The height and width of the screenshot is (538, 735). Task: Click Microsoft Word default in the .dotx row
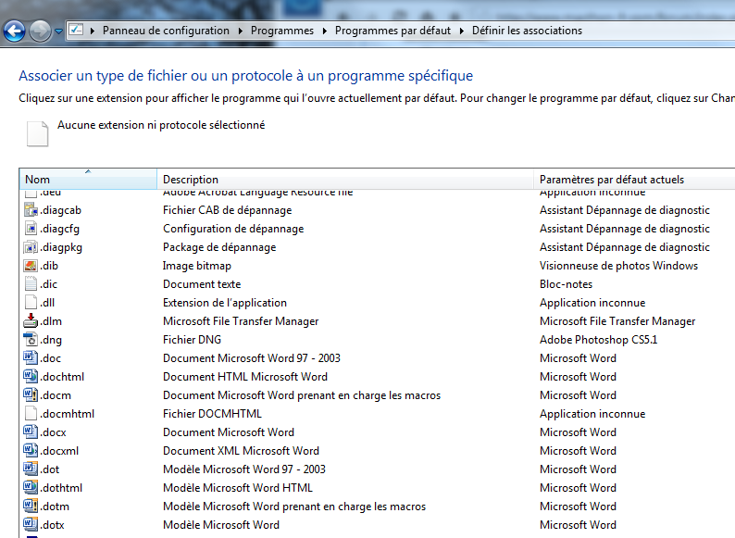coord(578,525)
